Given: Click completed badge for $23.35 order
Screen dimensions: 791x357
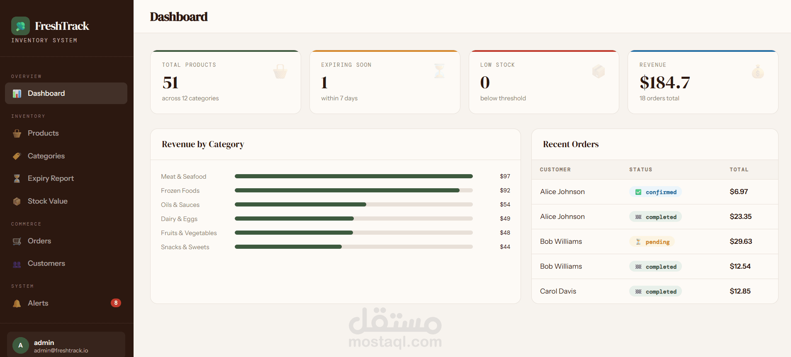Looking at the screenshot, I should pos(655,217).
